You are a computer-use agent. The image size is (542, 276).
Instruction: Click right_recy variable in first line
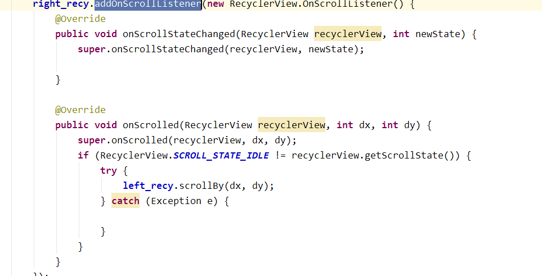point(61,4)
